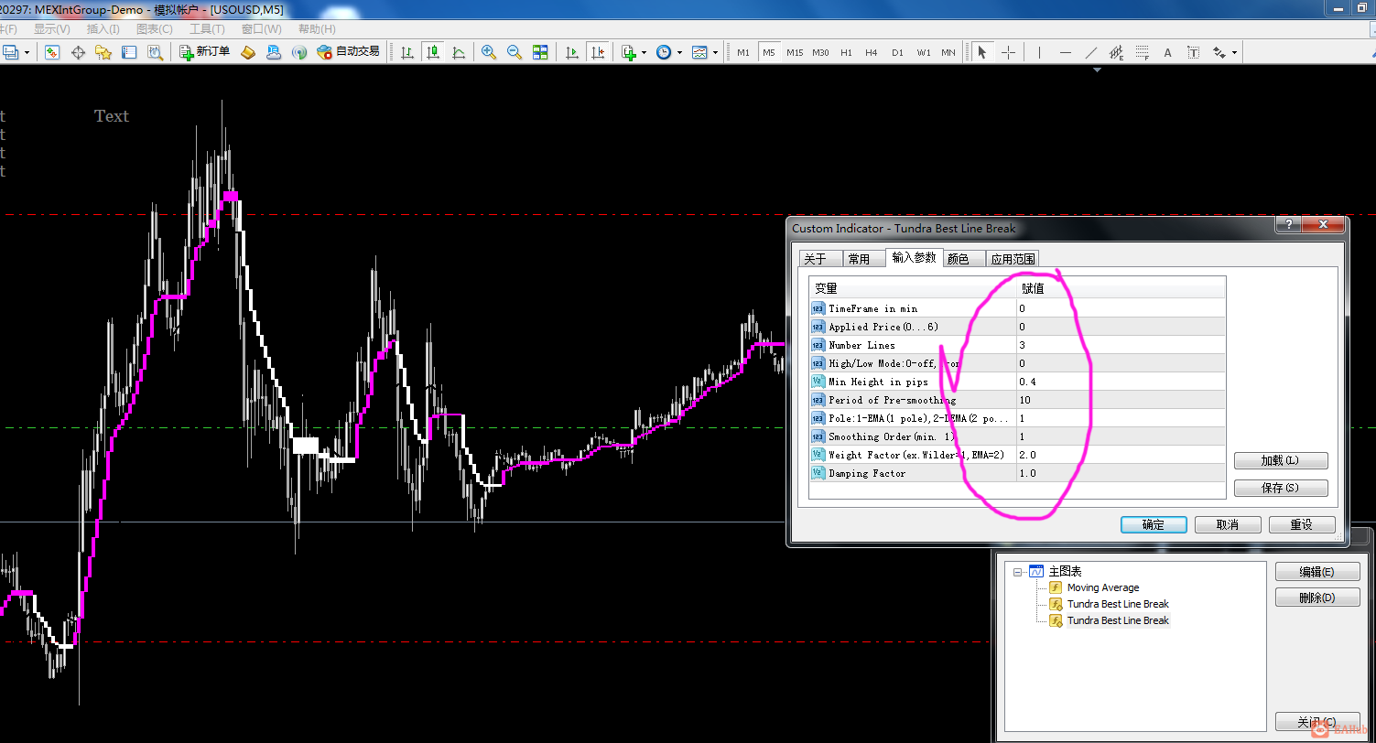Switch chart to bar chart mode
The height and width of the screenshot is (743, 1376).
pos(407,52)
